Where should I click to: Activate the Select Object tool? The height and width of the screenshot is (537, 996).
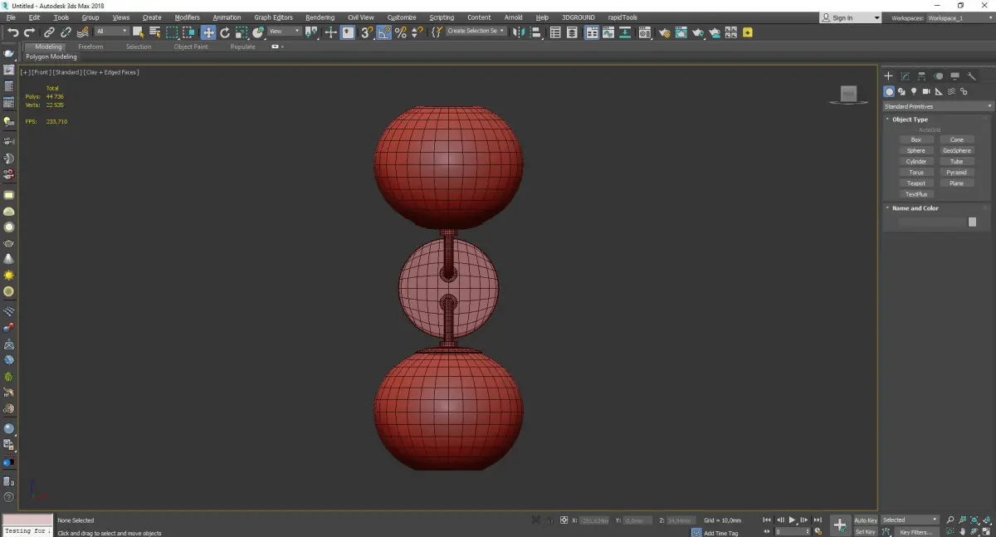[x=138, y=32]
